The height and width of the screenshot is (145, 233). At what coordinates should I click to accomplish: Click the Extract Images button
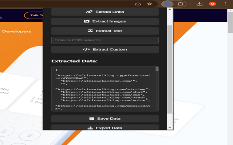105,21
